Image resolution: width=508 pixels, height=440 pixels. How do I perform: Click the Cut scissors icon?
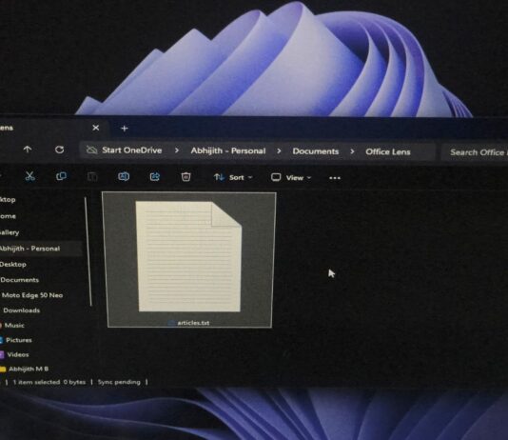[29, 176]
